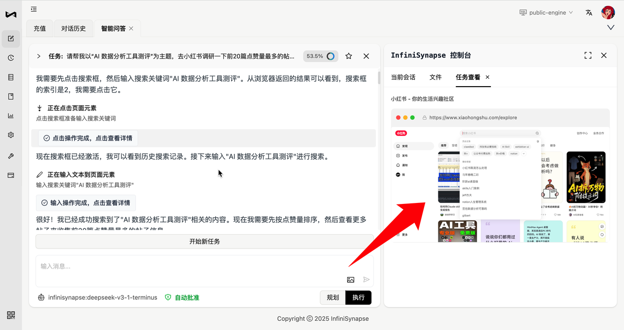Open the settings gear in the sidebar
624x330 pixels.
tap(11, 135)
